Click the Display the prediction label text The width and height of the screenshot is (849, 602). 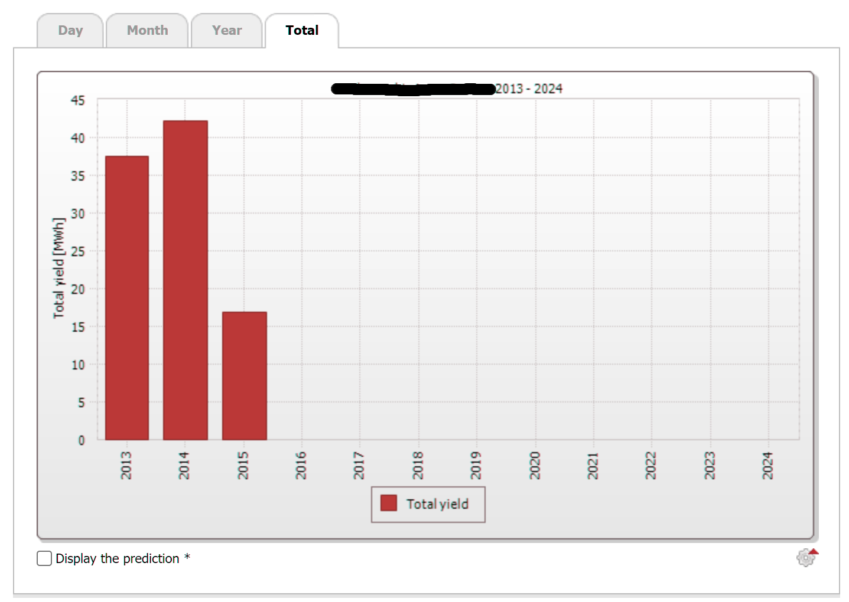(117, 558)
